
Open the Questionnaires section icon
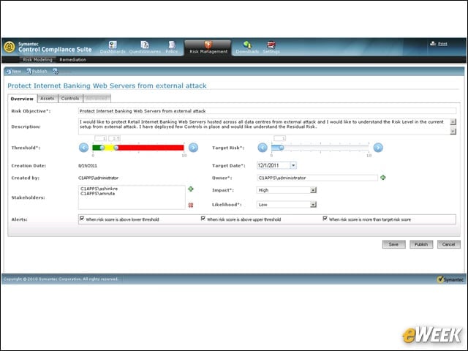point(145,45)
